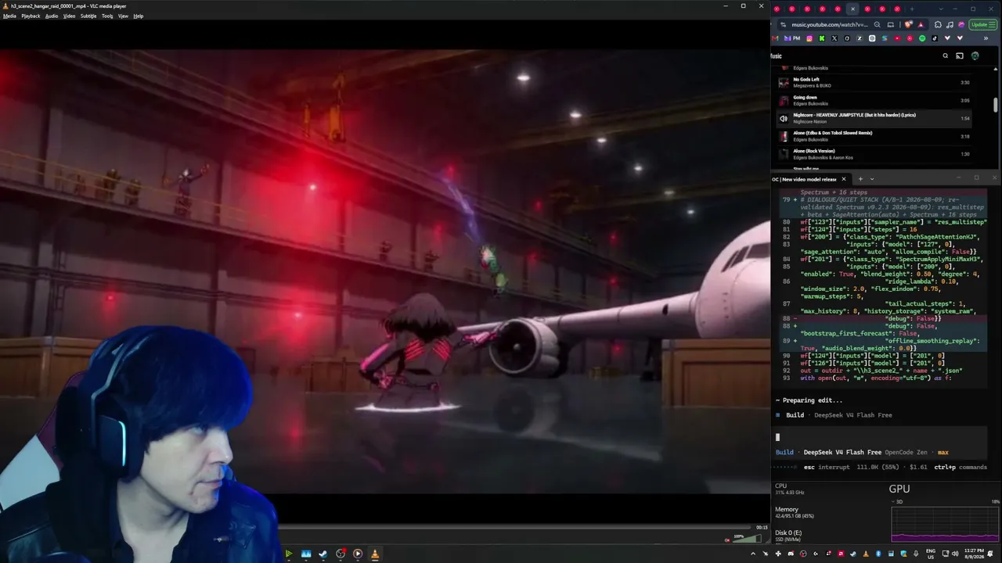Mute VLC audio with the speaker icon
The image size is (1002, 563).
coord(727,540)
